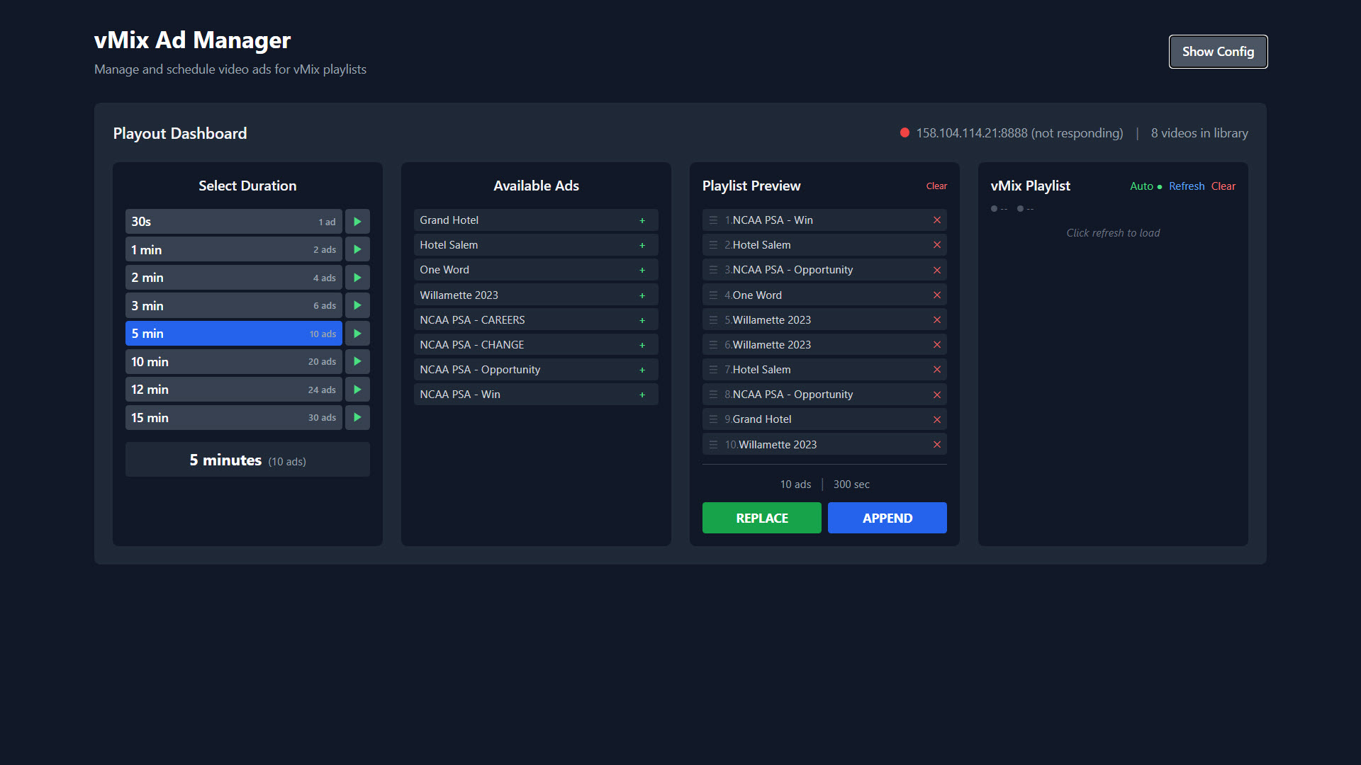Expand configuration with Show Config
This screenshot has height=765, width=1361.
coord(1217,52)
